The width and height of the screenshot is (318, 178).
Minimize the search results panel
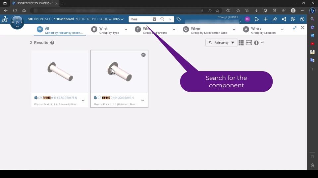295,28
